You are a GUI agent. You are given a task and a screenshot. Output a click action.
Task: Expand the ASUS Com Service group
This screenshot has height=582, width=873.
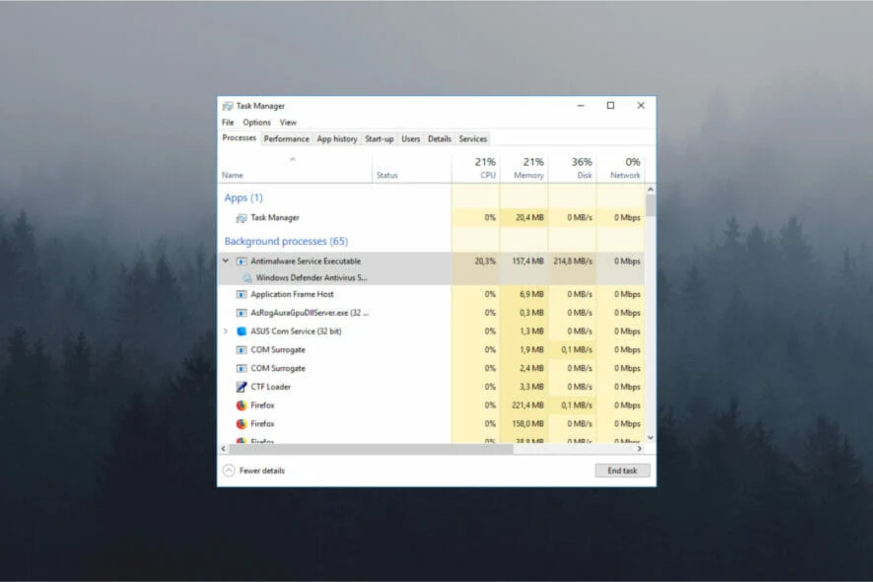pos(226,331)
